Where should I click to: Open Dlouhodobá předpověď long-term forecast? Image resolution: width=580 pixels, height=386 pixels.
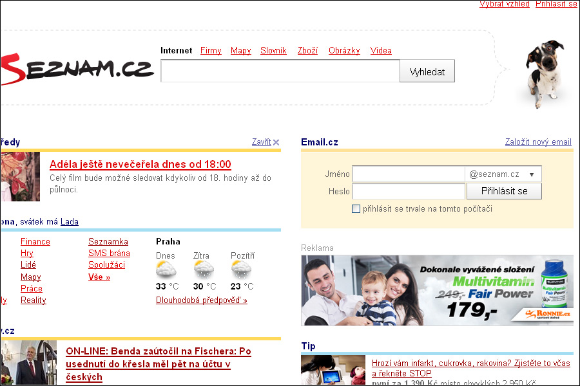(x=202, y=300)
